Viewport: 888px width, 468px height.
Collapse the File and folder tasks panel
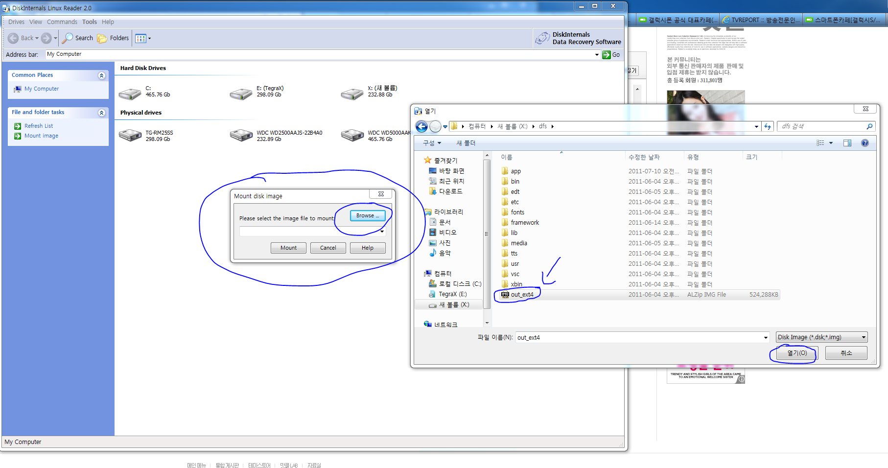tap(101, 113)
